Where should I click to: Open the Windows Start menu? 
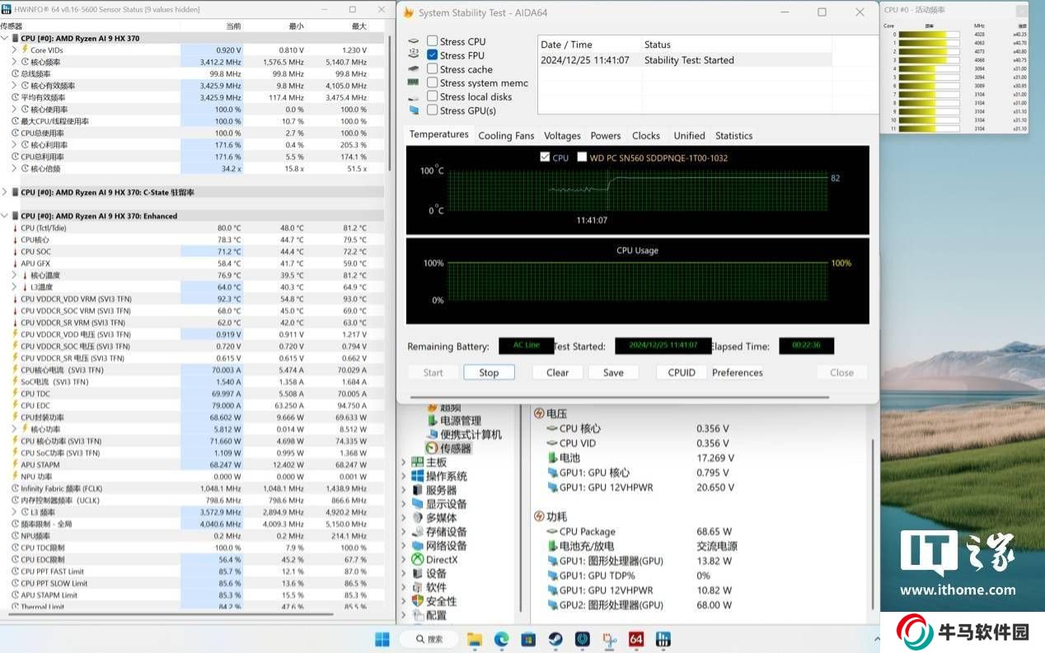click(382, 639)
